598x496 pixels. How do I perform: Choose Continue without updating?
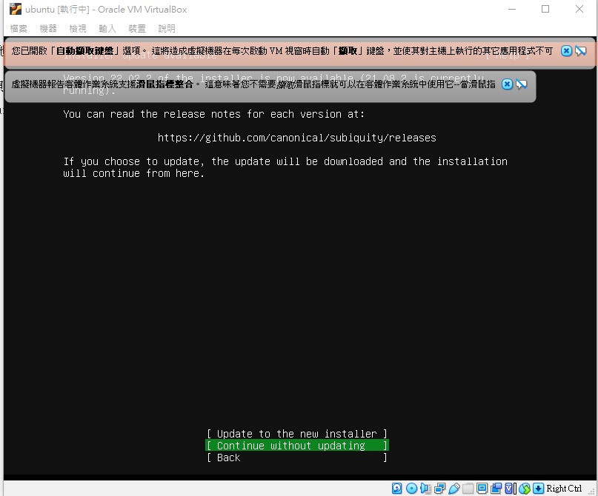point(297,446)
